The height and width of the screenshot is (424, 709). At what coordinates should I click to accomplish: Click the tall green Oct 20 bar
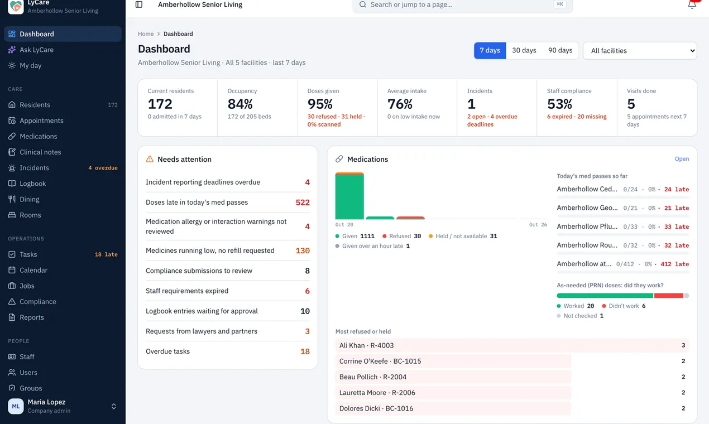[x=349, y=196]
